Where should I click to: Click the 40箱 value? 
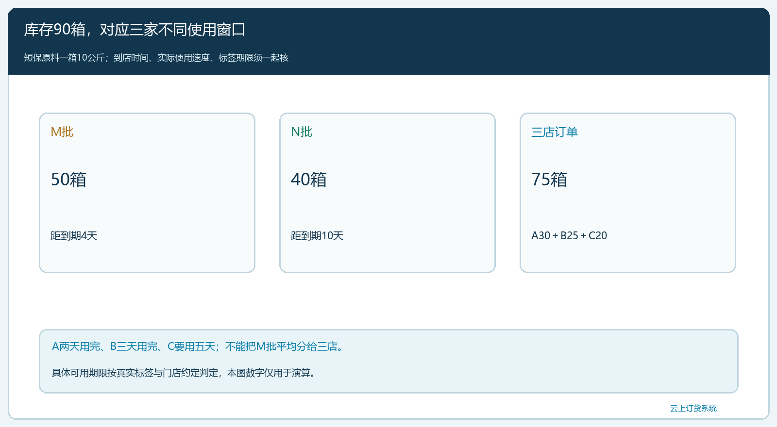point(309,180)
